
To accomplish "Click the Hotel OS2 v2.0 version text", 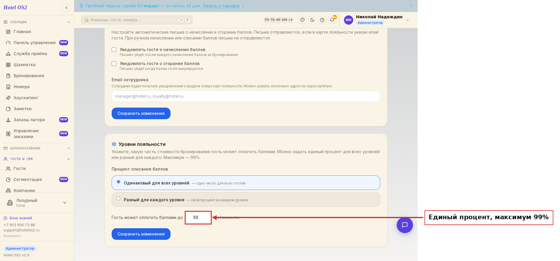I will [16, 255].
